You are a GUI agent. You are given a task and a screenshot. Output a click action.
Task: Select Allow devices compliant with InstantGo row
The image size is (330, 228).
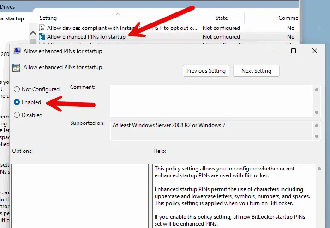(x=168, y=28)
